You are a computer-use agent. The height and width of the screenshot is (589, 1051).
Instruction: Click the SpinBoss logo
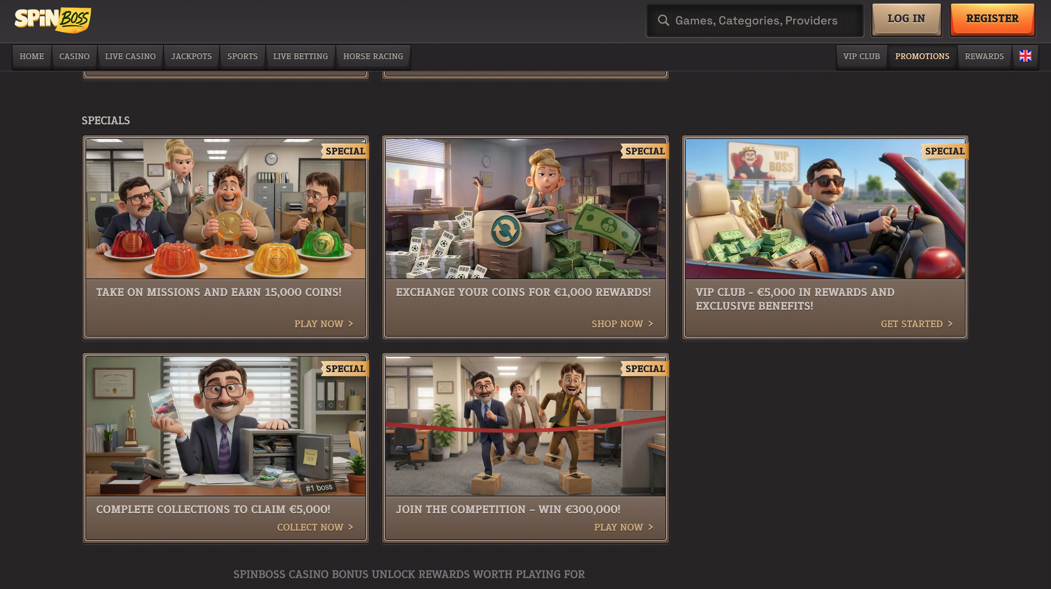53,20
